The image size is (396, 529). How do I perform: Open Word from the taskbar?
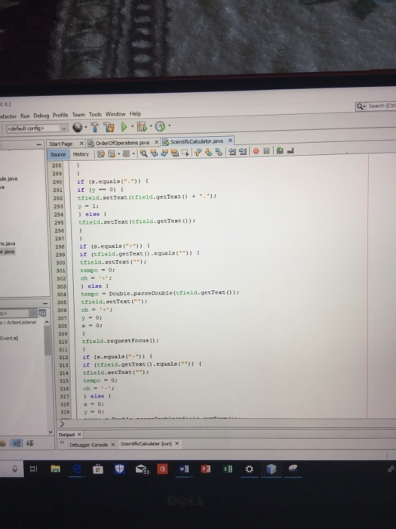[184, 469]
